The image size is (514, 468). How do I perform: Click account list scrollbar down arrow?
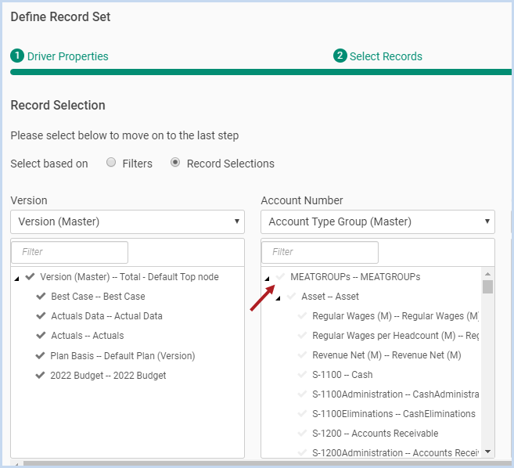(x=487, y=452)
